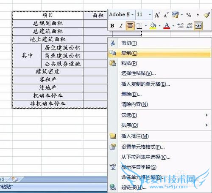This screenshot has width=212, height=193.
Task: Click the phonetic wén icon
Action: point(113,167)
